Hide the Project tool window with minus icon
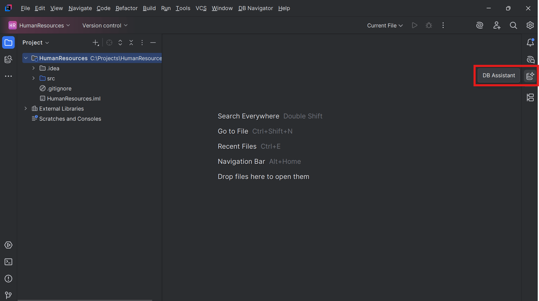539x301 pixels. coord(153,43)
